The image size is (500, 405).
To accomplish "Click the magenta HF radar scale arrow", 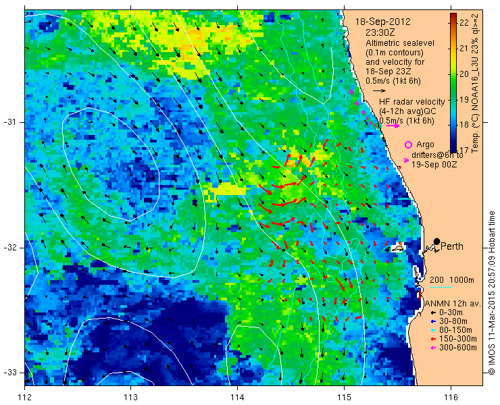I will tap(393, 126).
